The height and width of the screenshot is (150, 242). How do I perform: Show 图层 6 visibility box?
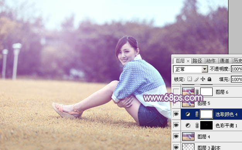176,92
